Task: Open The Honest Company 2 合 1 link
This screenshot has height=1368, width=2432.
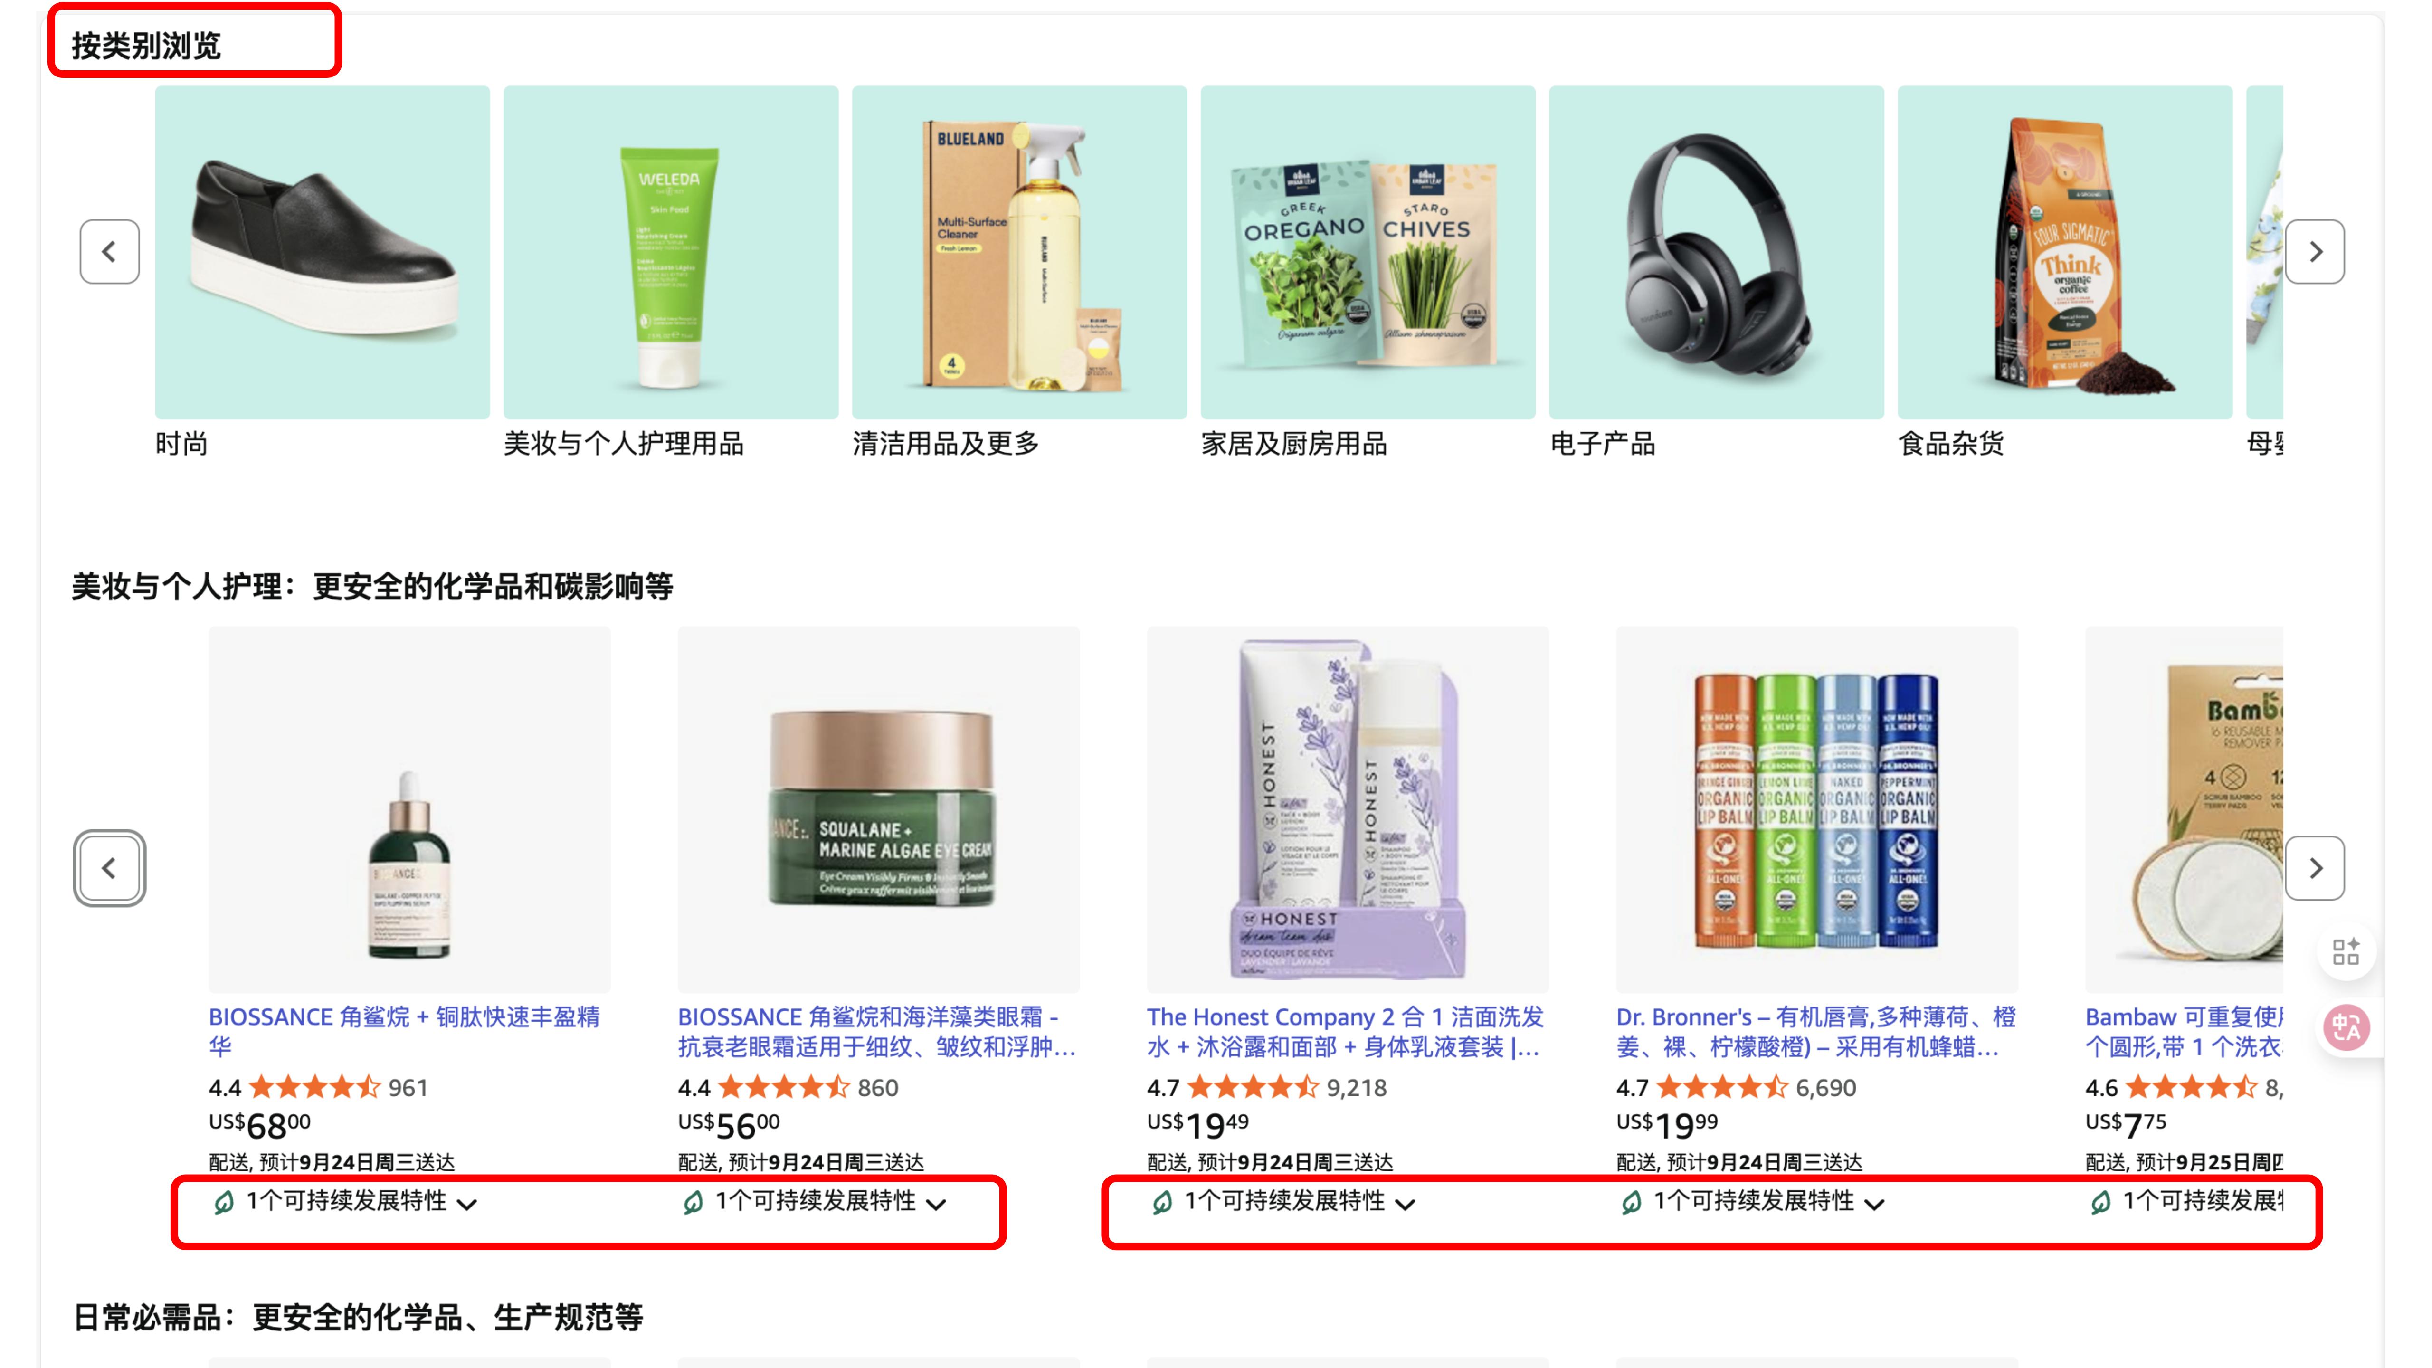Action: pos(1345,1032)
